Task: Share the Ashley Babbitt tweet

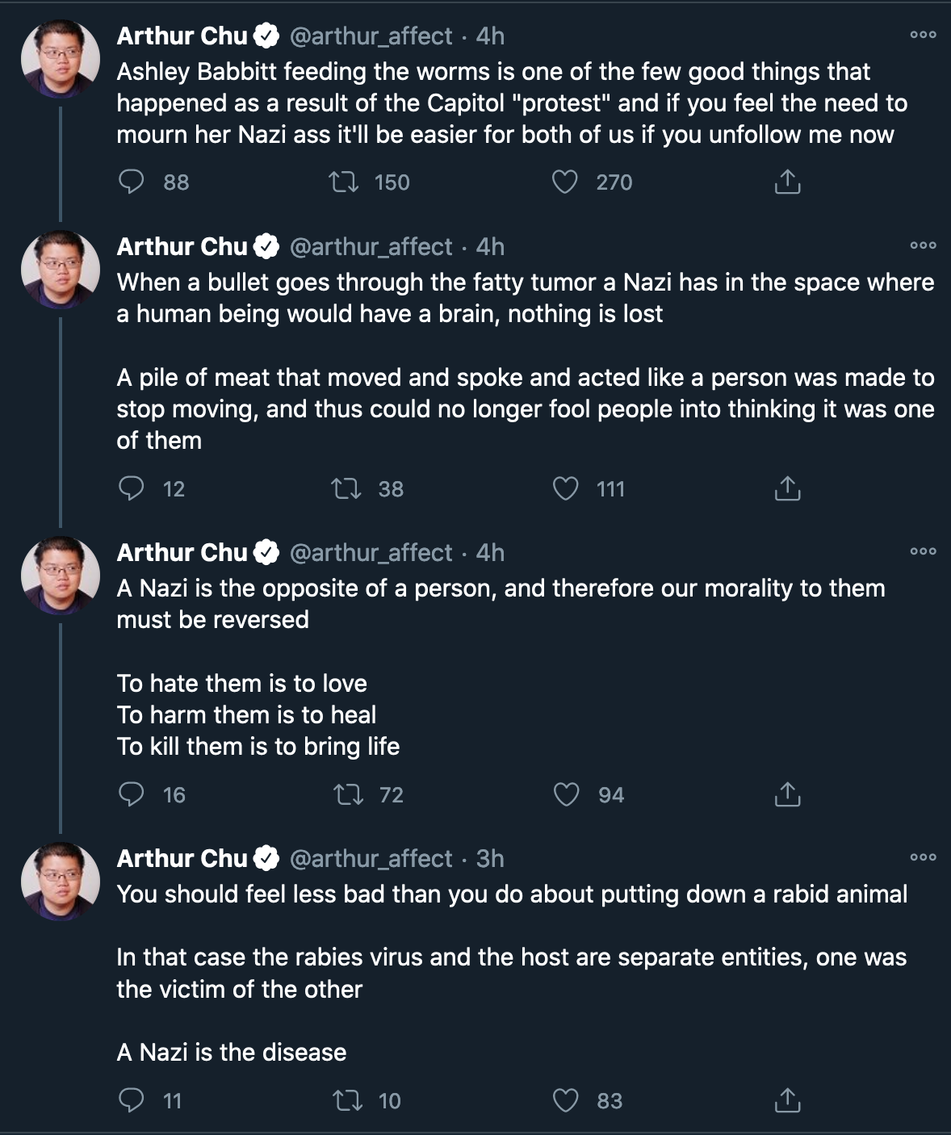Action: [787, 182]
